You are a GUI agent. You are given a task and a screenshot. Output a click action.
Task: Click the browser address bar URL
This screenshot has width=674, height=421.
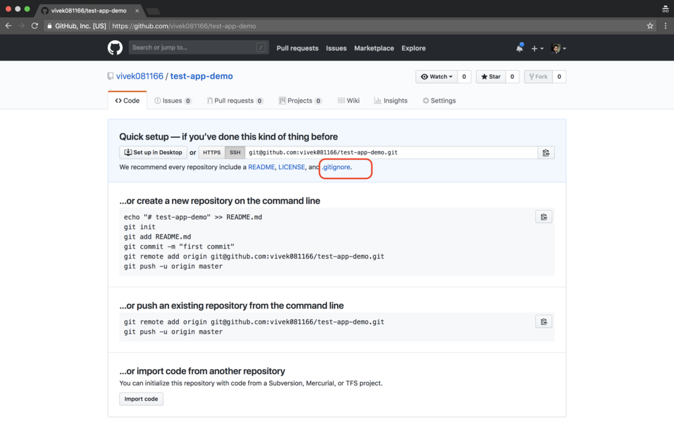click(x=184, y=26)
